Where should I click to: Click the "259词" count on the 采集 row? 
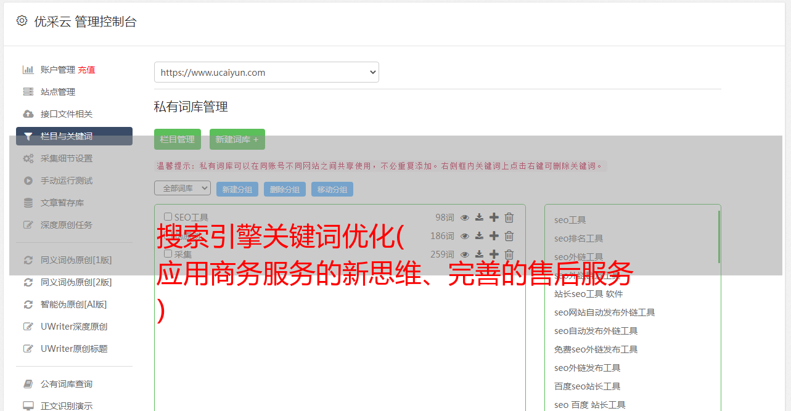tap(442, 254)
